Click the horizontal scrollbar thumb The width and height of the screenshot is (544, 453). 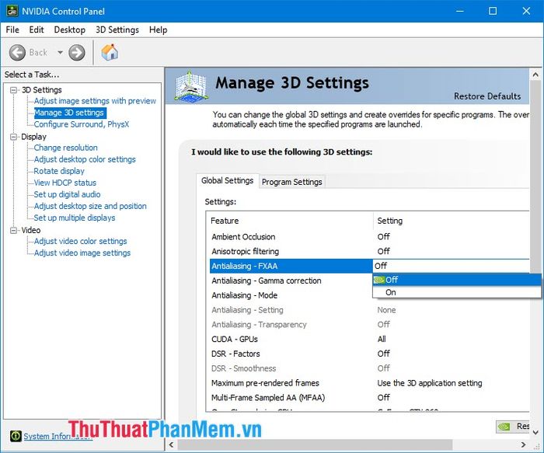[x=315, y=444]
